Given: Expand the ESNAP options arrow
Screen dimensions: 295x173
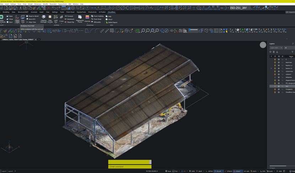Looking at the screenshot, I should click(x=242, y=171).
